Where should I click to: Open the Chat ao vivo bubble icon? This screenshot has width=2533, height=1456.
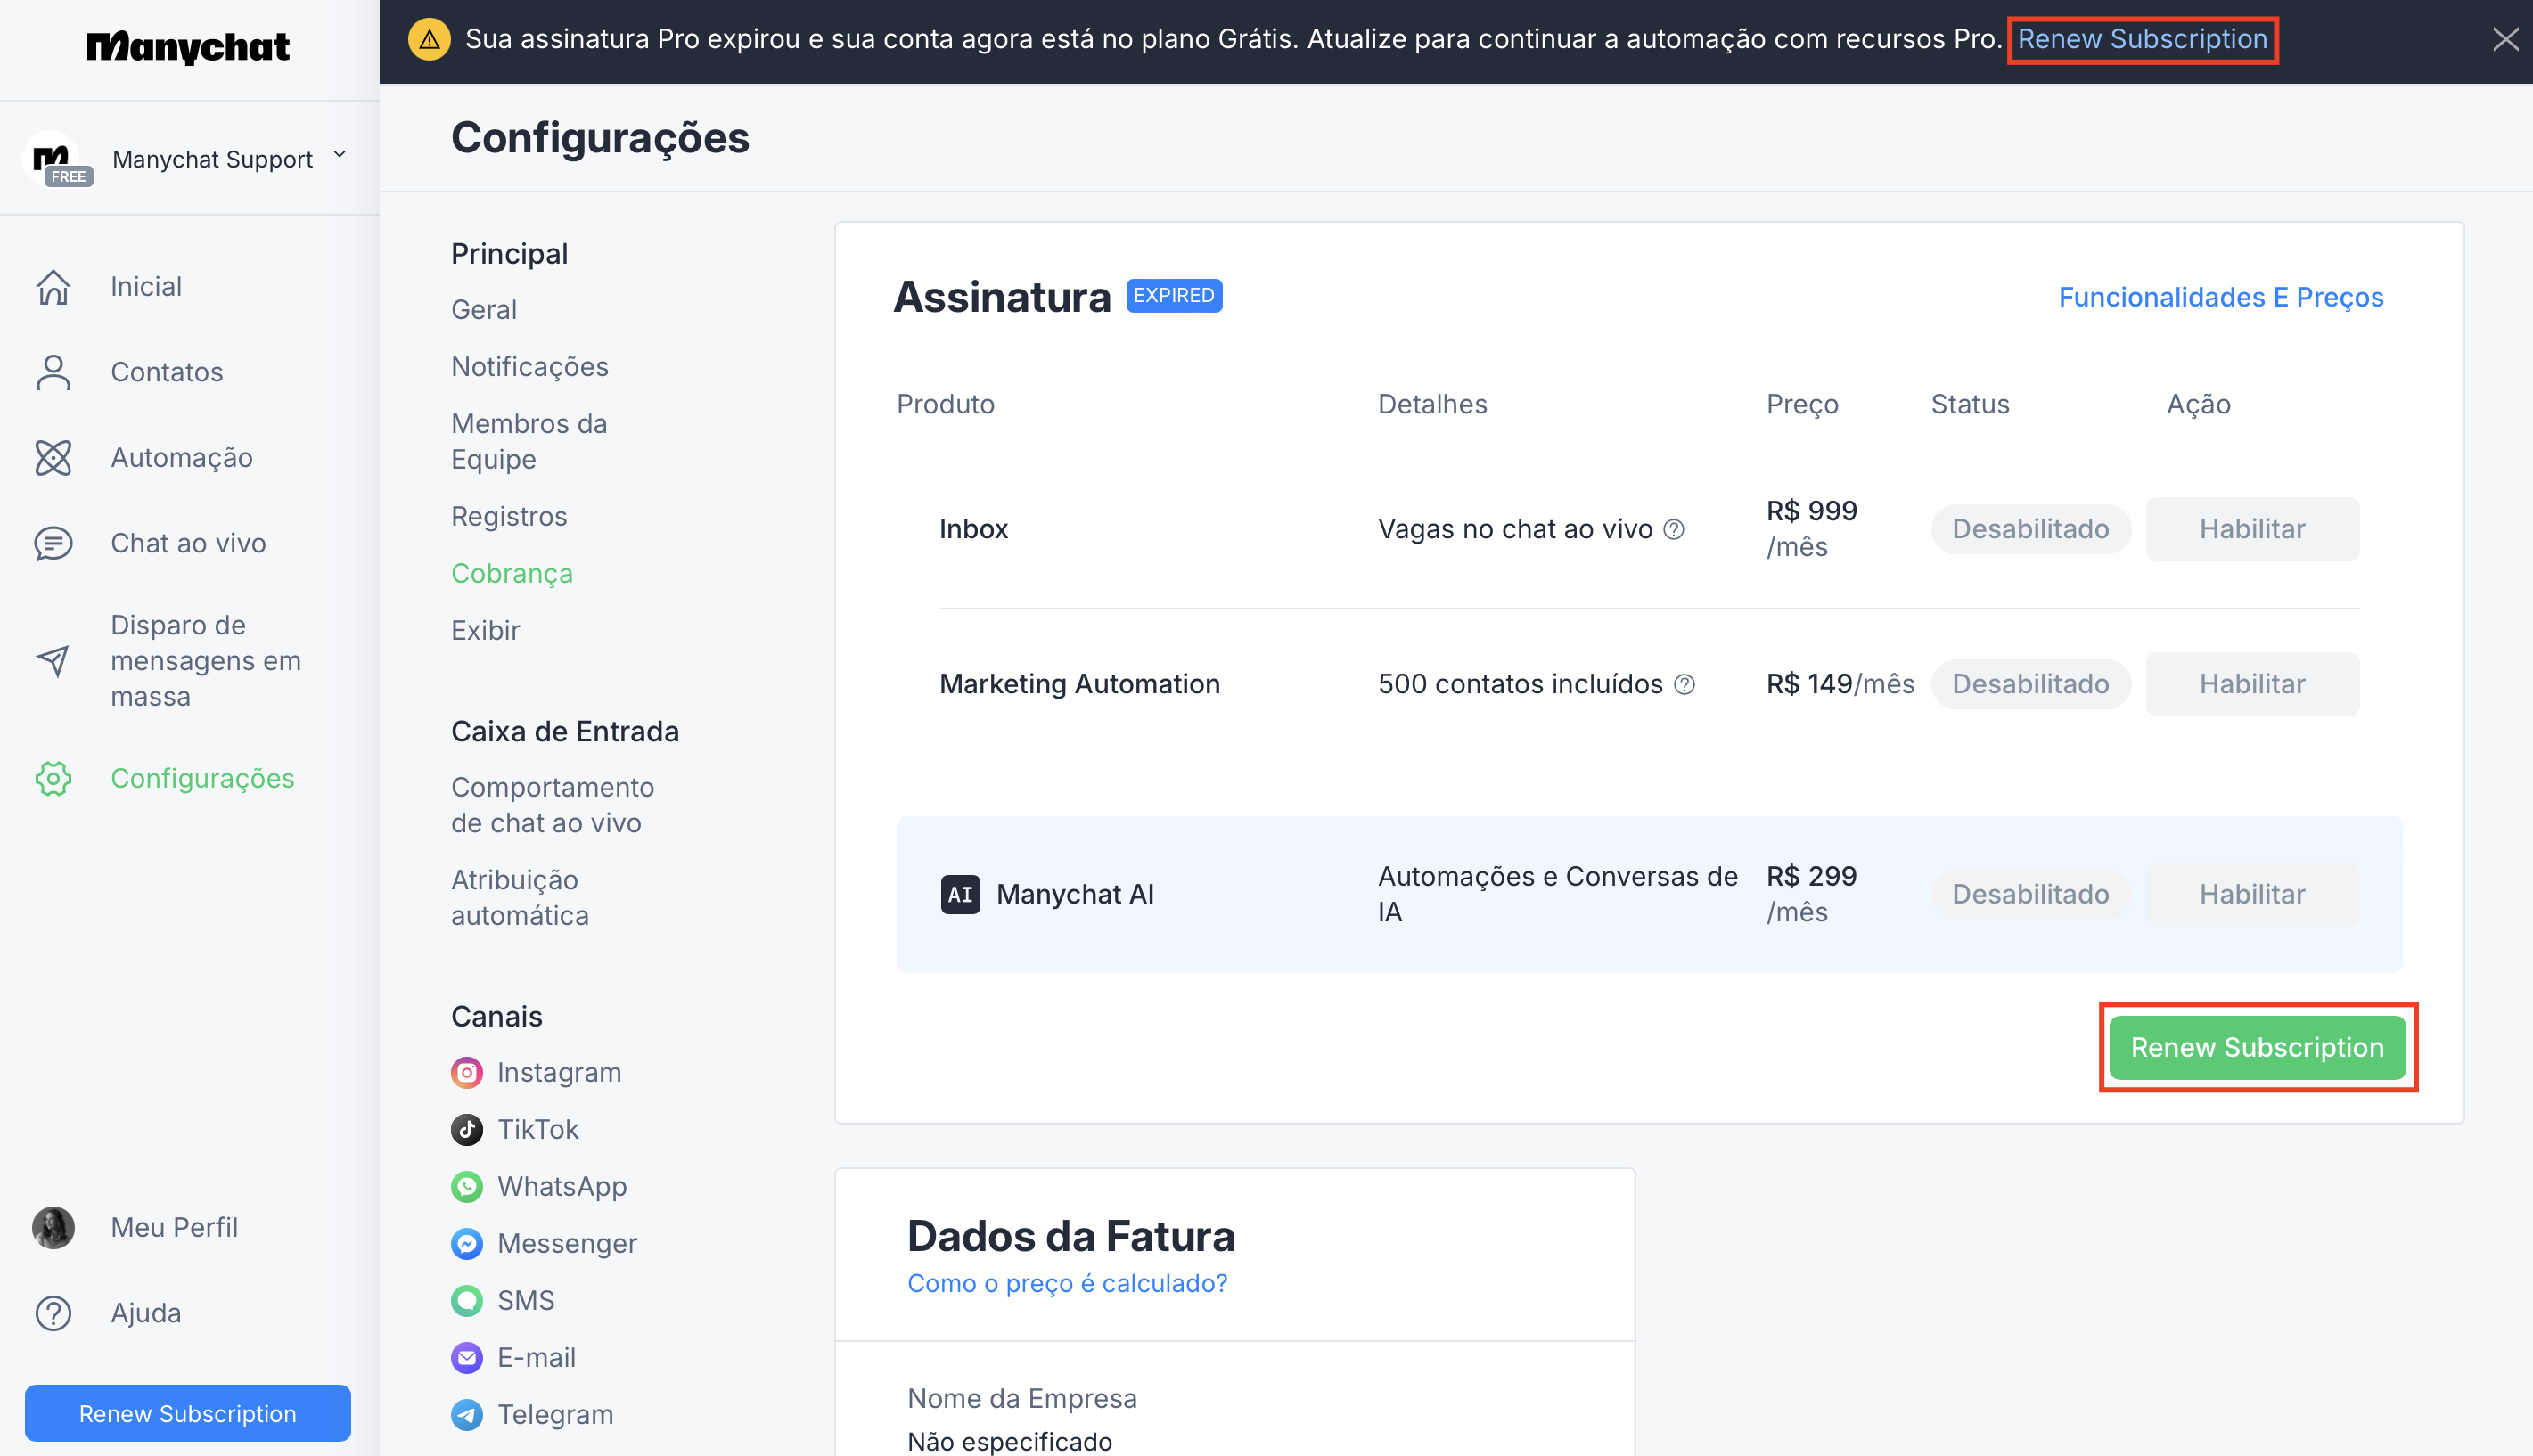[x=53, y=543]
